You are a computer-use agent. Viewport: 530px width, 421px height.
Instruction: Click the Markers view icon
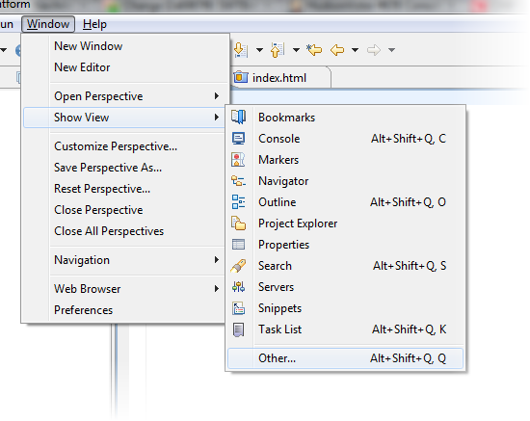coord(238,160)
